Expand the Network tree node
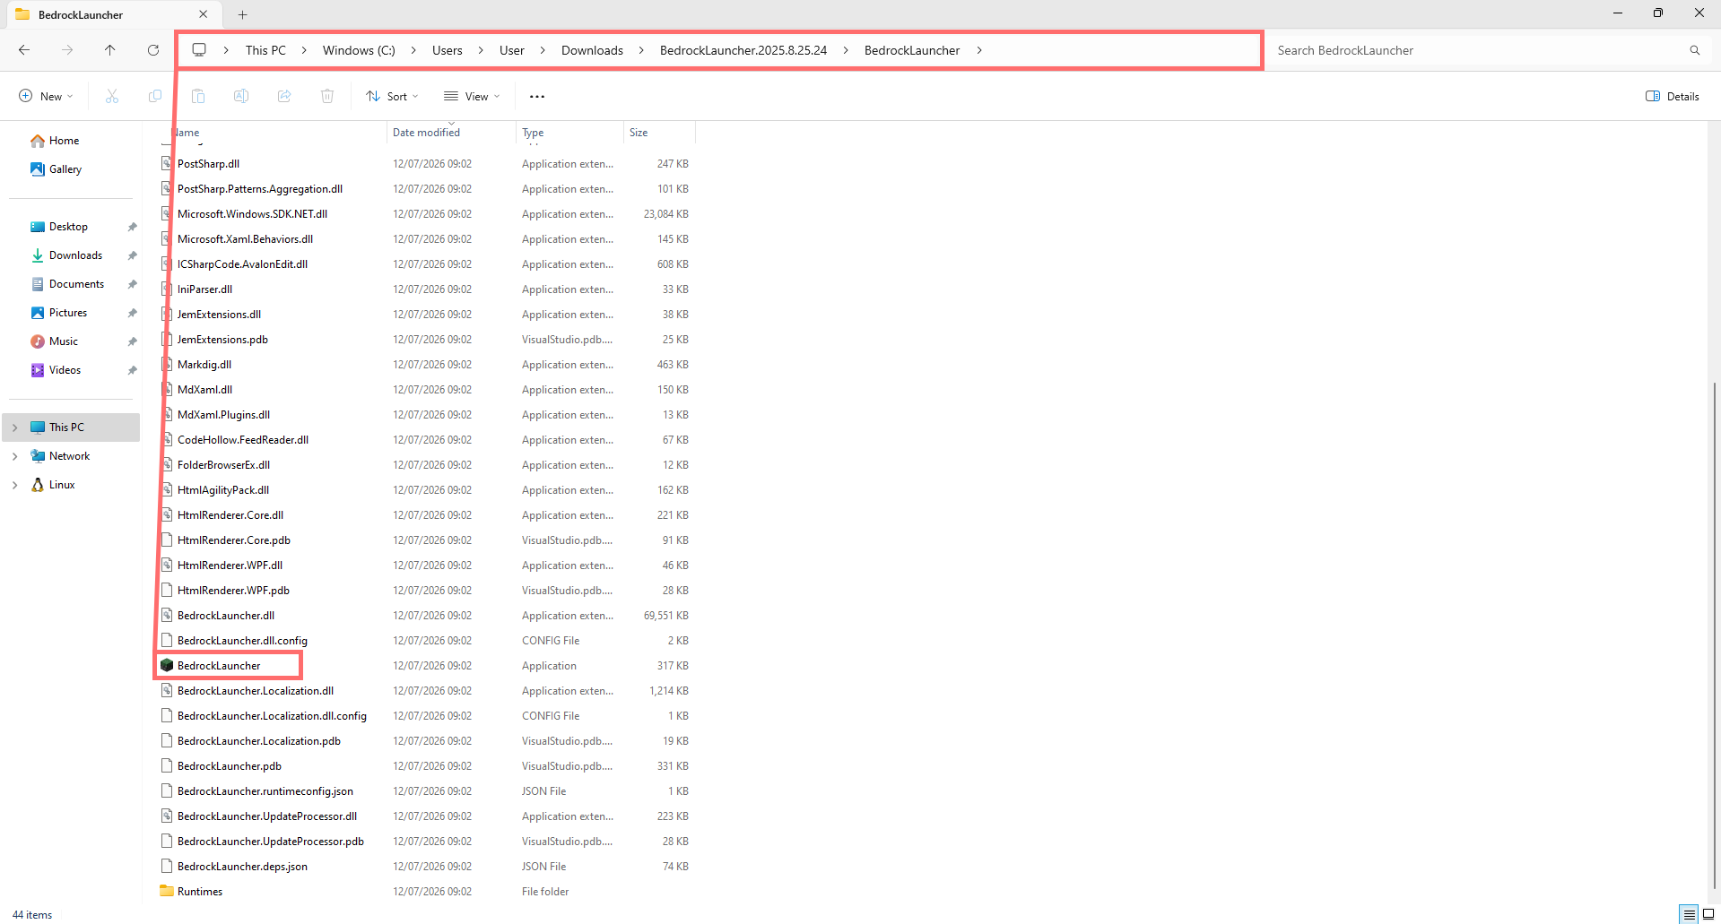Image resolution: width=1721 pixels, height=924 pixels. point(14,456)
